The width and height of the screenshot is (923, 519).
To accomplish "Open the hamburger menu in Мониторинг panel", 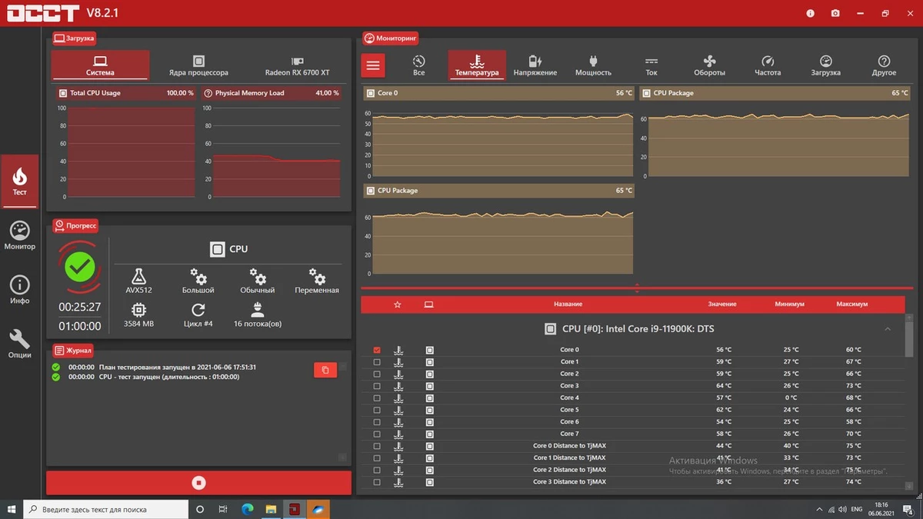I will pyautogui.click(x=373, y=65).
